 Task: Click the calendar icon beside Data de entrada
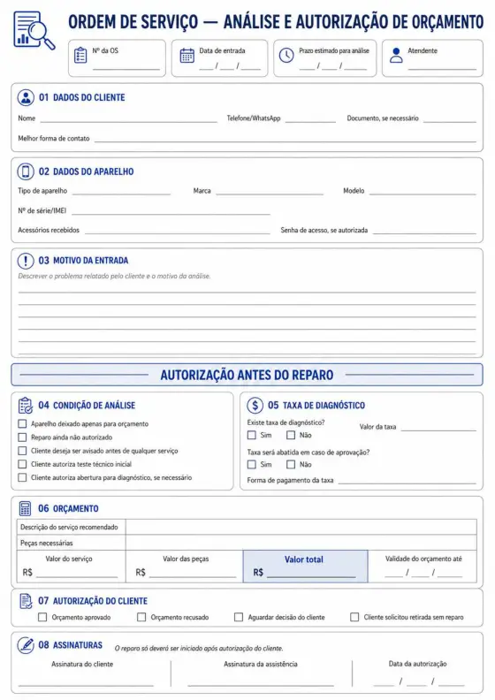pyautogui.click(x=187, y=56)
